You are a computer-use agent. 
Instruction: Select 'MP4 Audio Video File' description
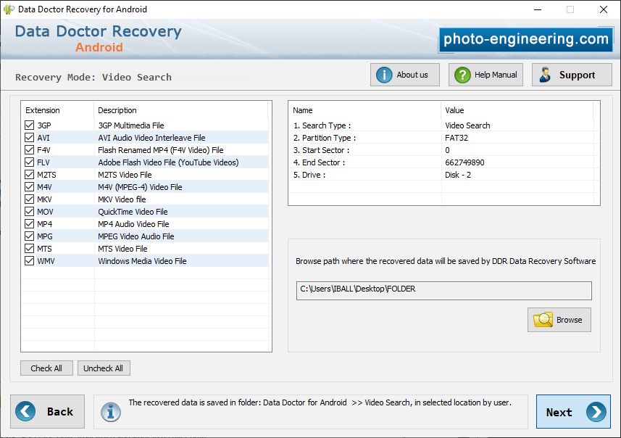tap(133, 223)
